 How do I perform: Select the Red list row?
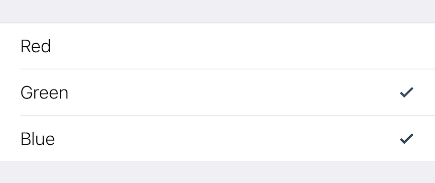pyautogui.click(x=217, y=46)
